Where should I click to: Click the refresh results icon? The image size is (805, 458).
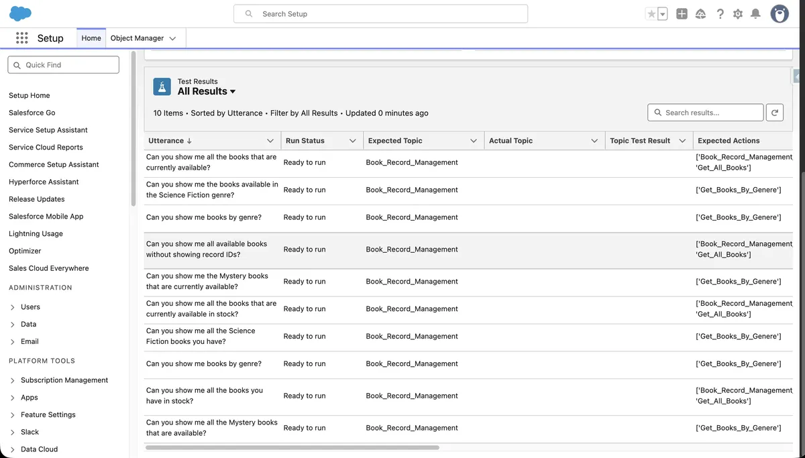[x=775, y=112]
